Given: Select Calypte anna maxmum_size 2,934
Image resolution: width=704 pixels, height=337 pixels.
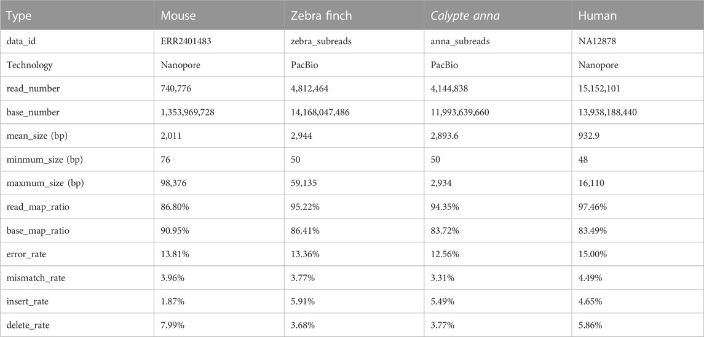Looking at the screenshot, I should click(x=440, y=184).
